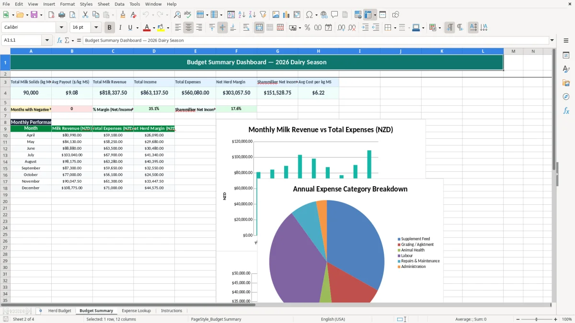
Task: Open the Function Wizard fx icon
Action: click(59, 41)
